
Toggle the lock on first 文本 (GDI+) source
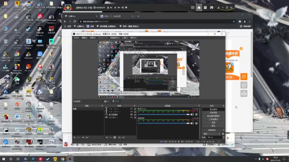click(135, 109)
